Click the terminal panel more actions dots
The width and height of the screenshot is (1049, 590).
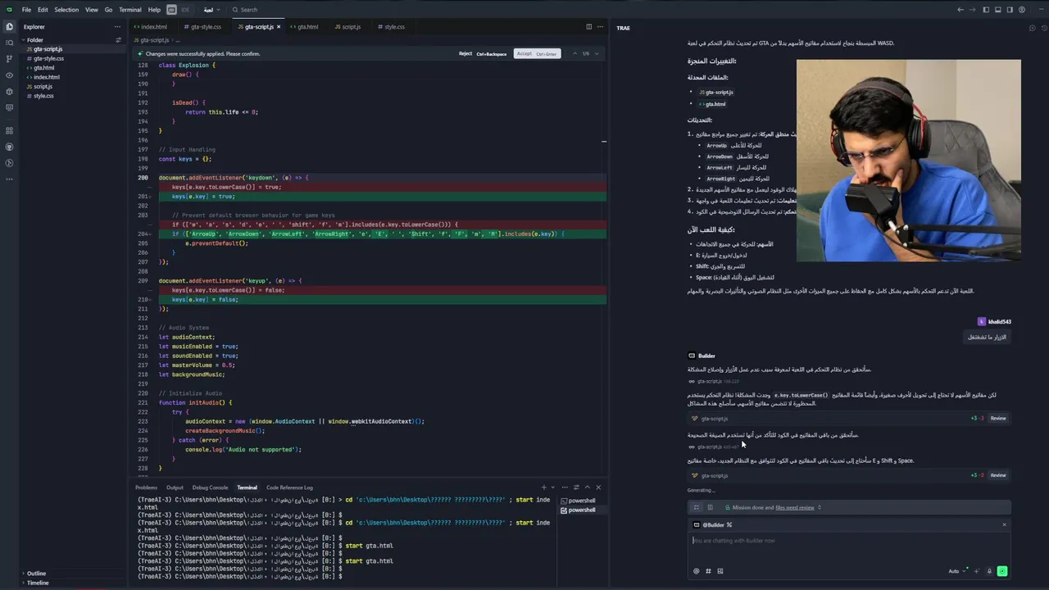(x=565, y=488)
